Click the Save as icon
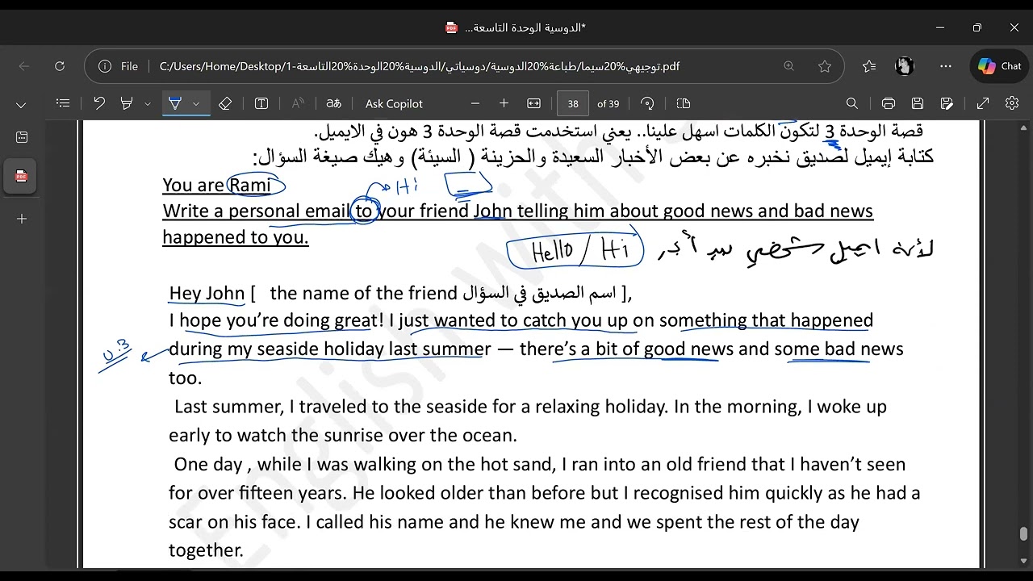 947,103
